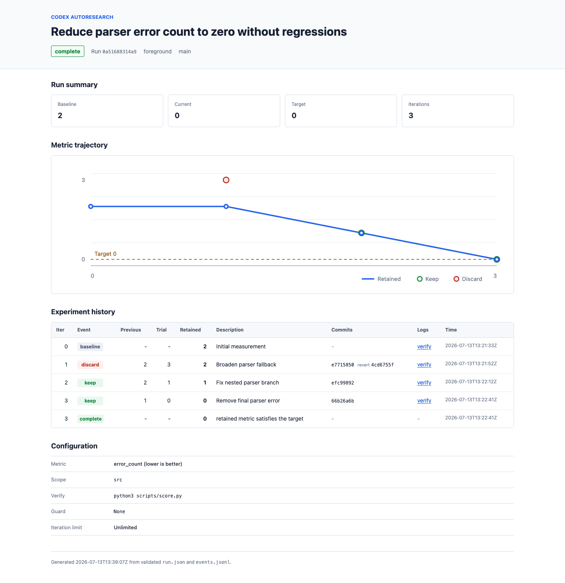Screen dimensions: 565x583
Task: Click the Iteration limit value Unlimited
Action: pyautogui.click(x=125, y=528)
